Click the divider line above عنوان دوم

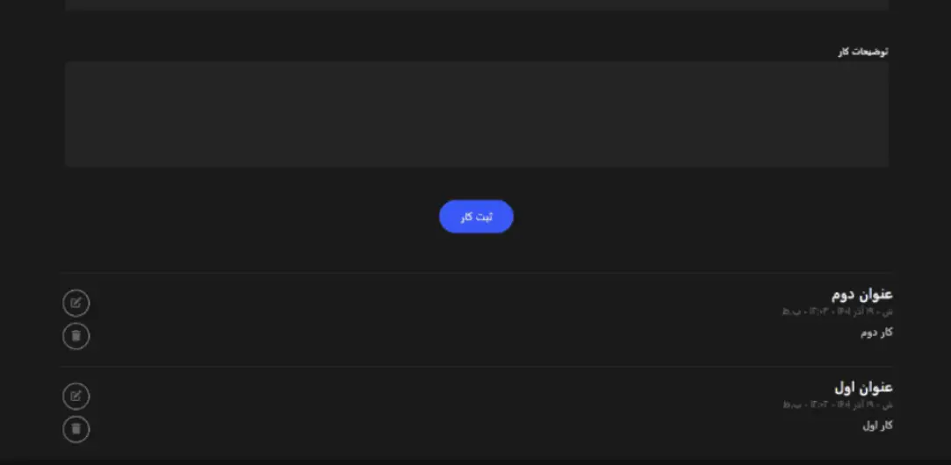476,273
